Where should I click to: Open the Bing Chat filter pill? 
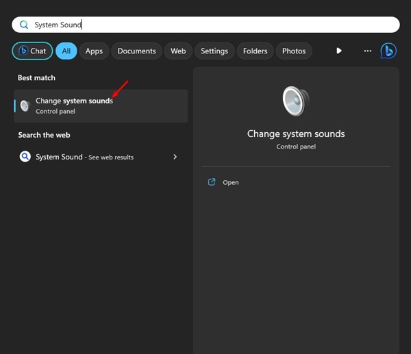32,51
